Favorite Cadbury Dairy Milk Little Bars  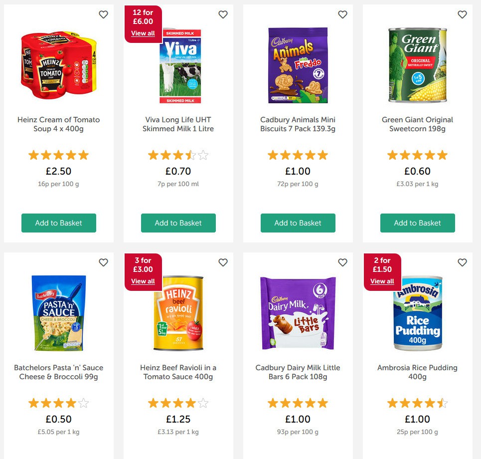click(342, 262)
